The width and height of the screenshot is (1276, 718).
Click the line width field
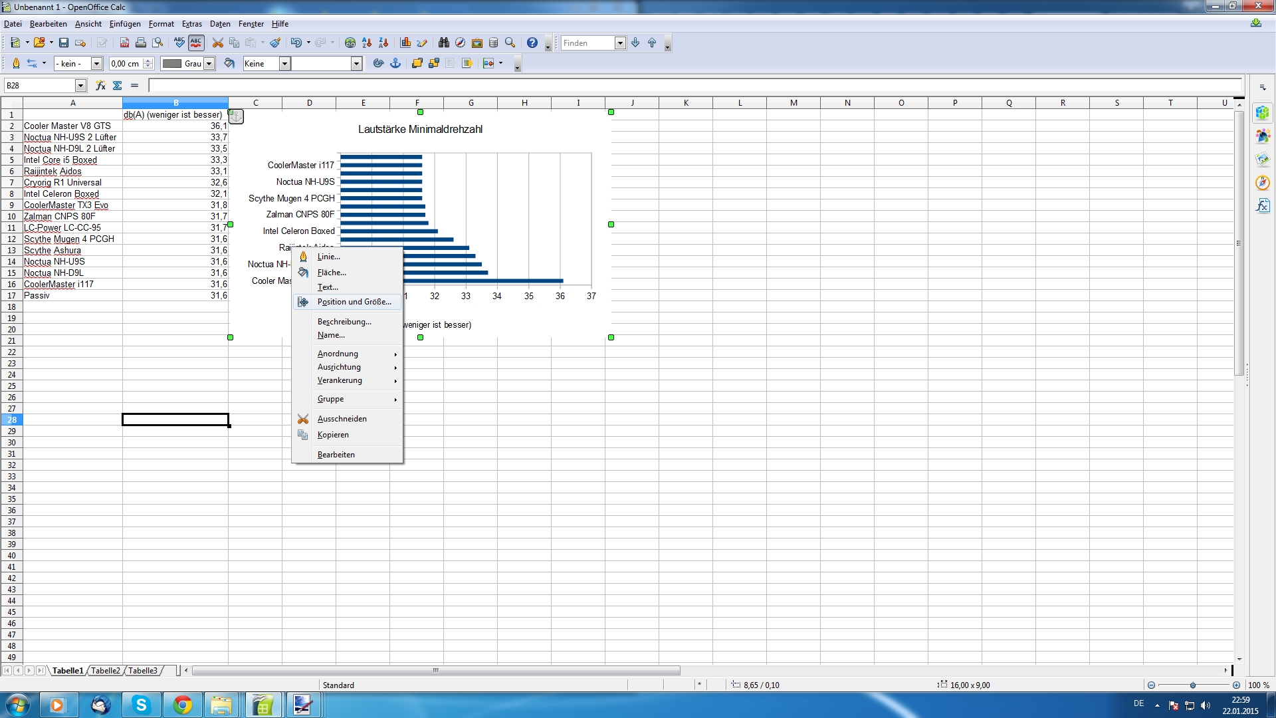pos(126,64)
